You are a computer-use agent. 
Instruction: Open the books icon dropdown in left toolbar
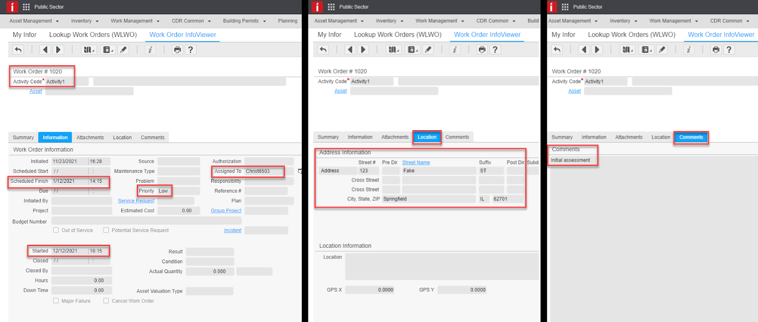click(x=89, y=50)
